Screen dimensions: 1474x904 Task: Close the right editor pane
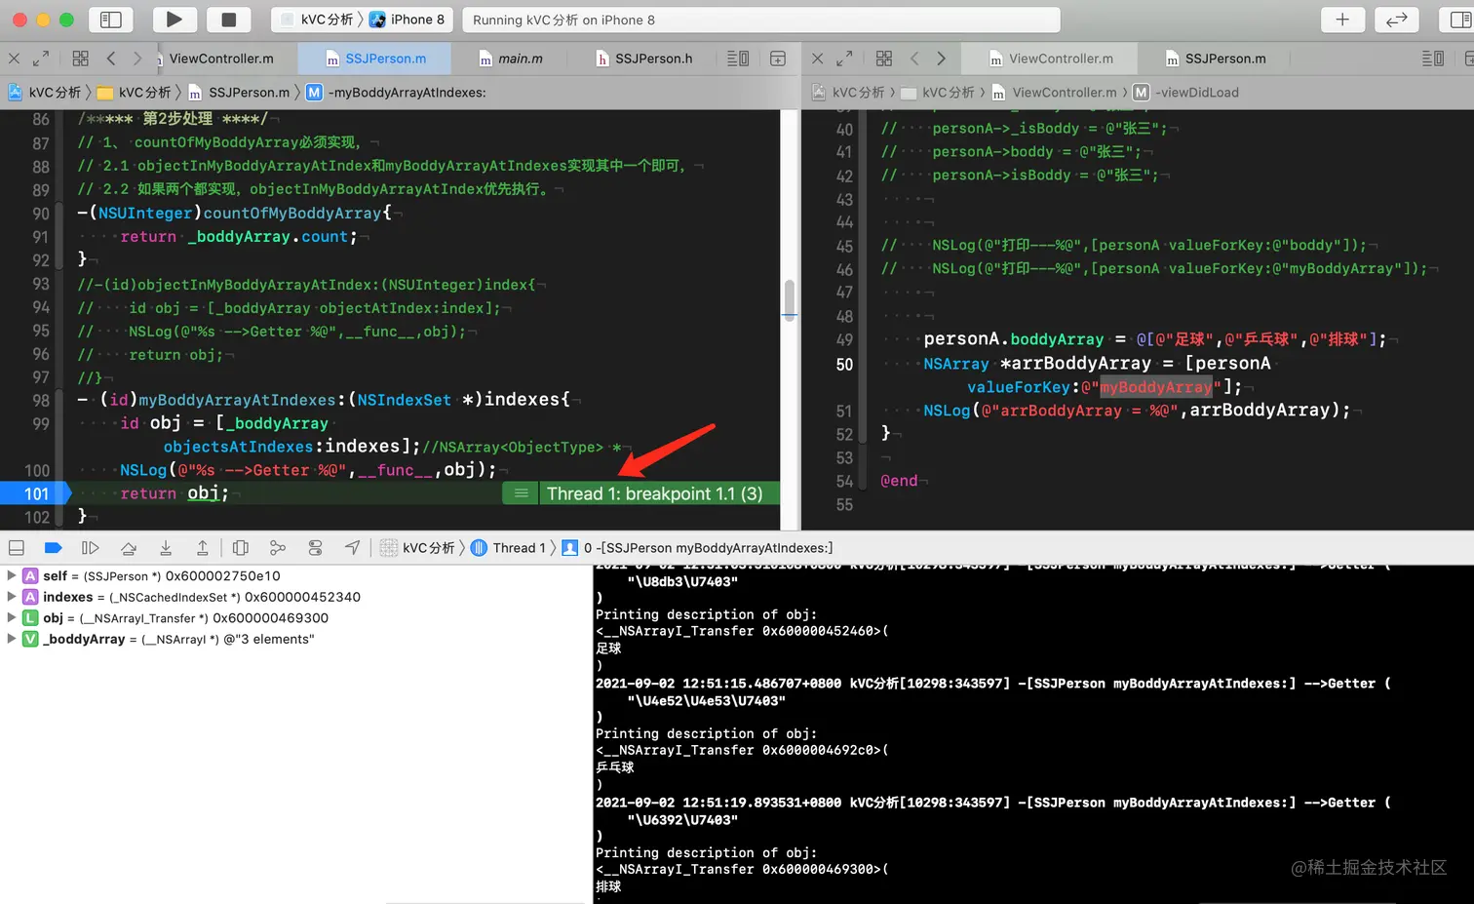(x=817, y=59)
